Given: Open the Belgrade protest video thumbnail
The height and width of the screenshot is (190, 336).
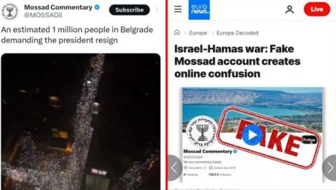Looking at the screenshot, I should 81,121.
